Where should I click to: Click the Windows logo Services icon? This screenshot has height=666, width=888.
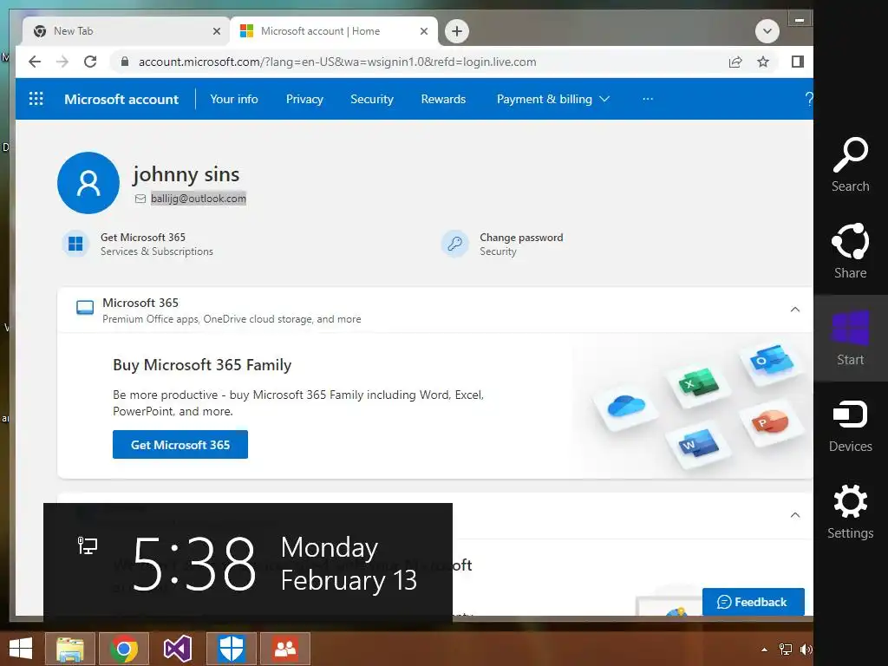pyautogui.click(x=75, y=244)
